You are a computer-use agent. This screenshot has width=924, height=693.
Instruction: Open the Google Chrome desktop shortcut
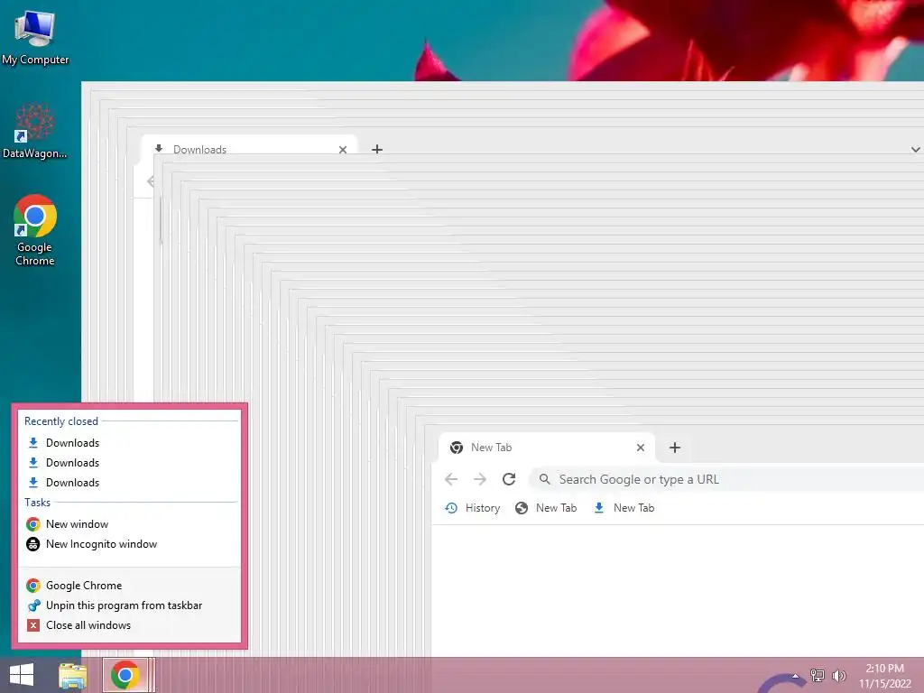pyautogui.click(x=35, y=230)
